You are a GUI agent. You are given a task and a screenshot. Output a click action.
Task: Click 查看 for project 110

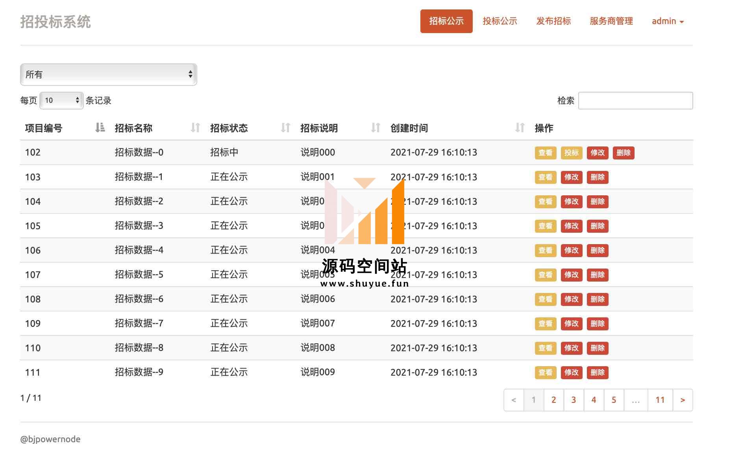click(546, 348)
